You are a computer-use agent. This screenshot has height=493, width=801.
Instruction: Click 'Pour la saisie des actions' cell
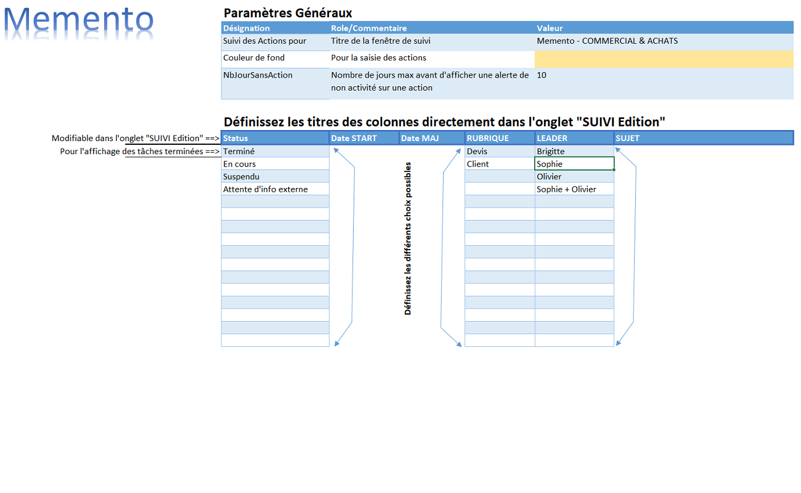[x=432, y=59]
